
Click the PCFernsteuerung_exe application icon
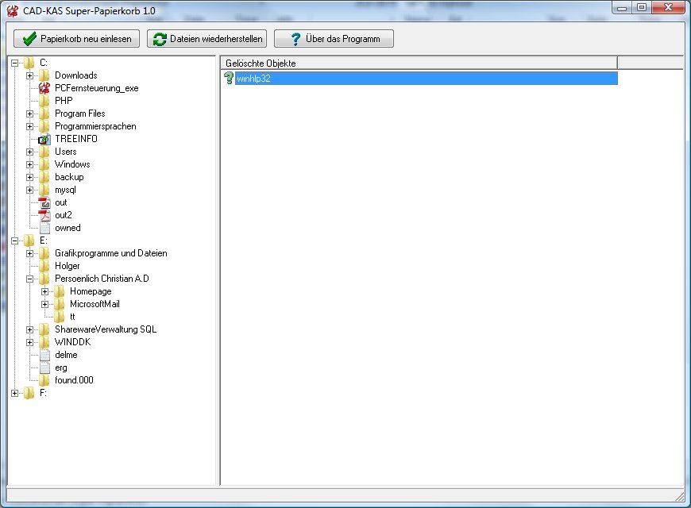point(44,88)
